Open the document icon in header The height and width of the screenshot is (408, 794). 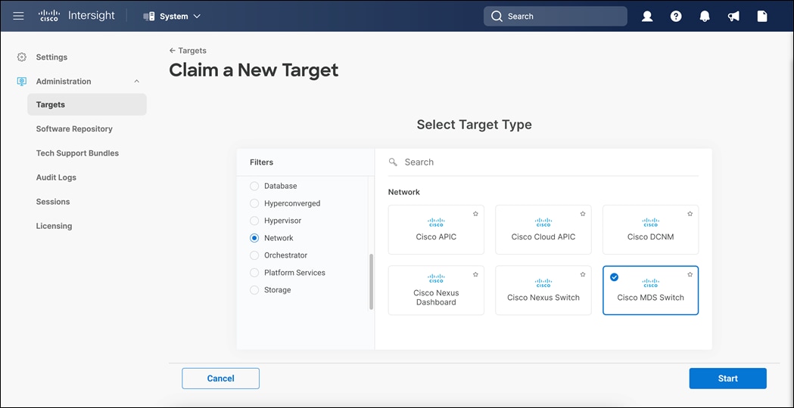[762, 17]
